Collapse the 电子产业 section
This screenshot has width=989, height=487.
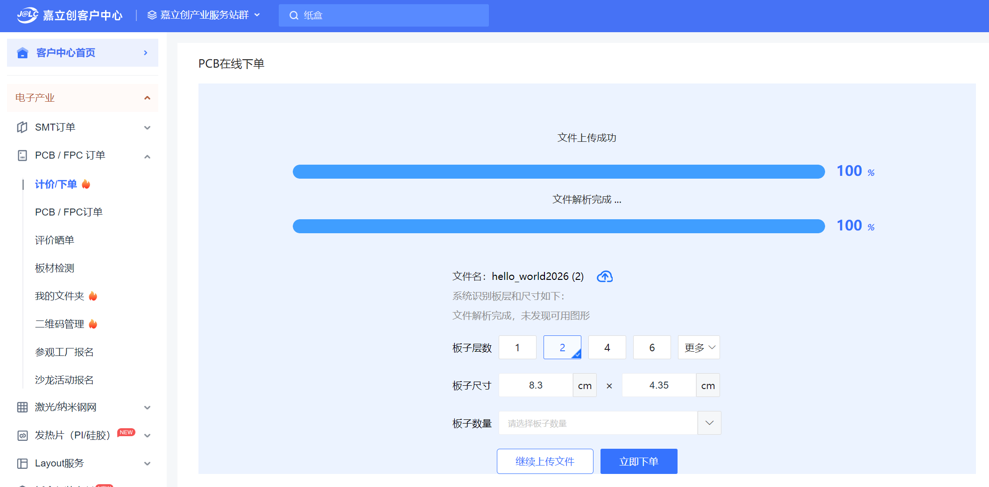tap(147, 98)
